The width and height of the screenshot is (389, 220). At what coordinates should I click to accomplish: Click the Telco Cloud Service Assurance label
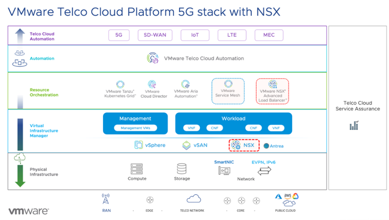[x=358, y=106]
